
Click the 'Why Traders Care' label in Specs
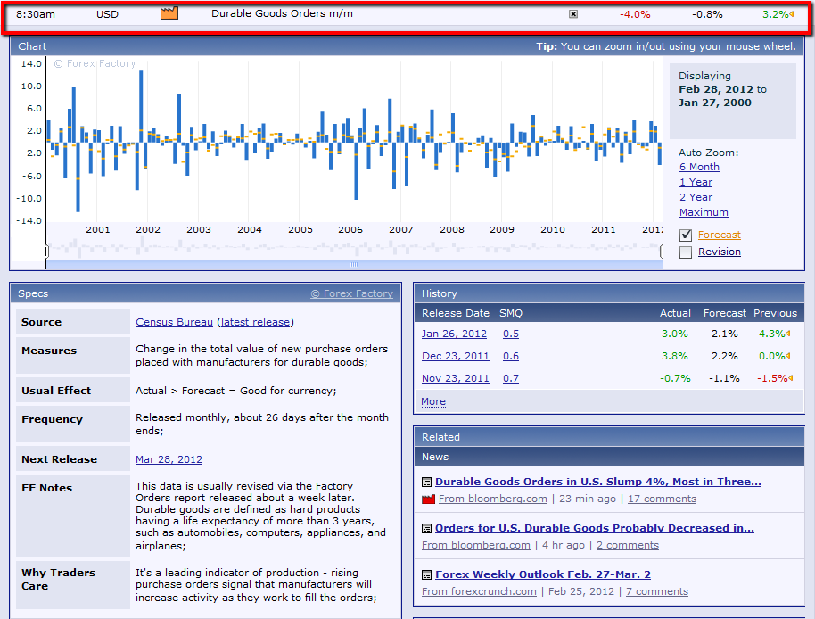pyautogui.click(x=58, y=579)
